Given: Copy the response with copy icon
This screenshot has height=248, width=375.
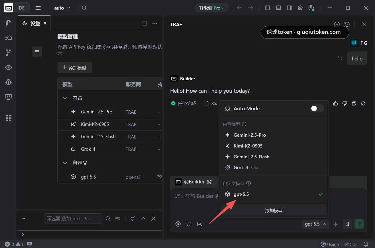Looking at the screenshot, I should pyautogui.click(x=354, y=103).
